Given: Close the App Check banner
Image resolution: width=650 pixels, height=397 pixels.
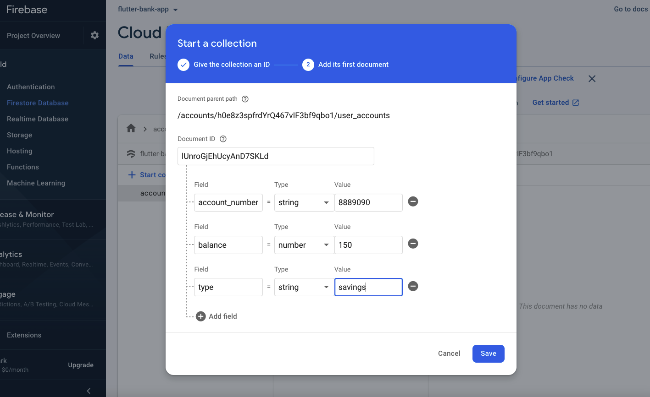Looking at the screenshot, I should tap(592, 79).
